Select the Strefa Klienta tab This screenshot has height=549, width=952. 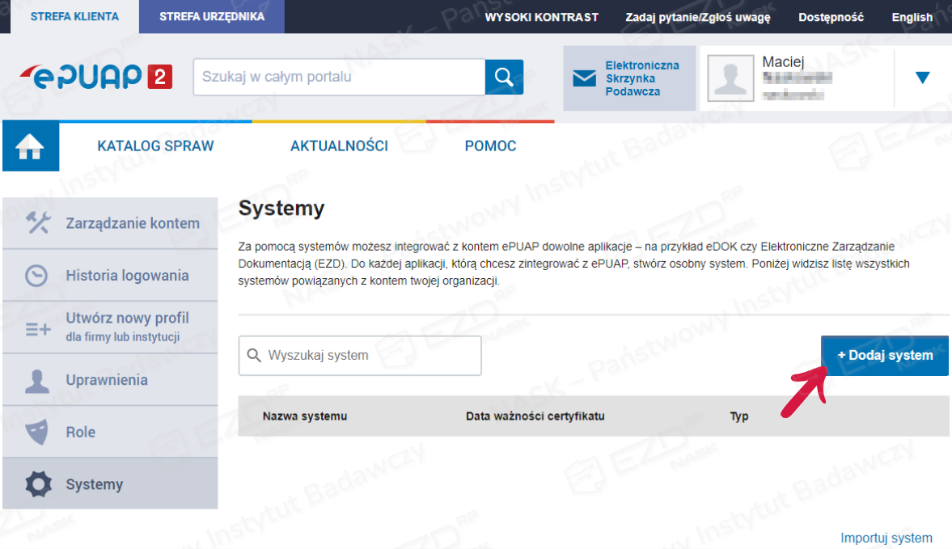click(x=74, y=16)
